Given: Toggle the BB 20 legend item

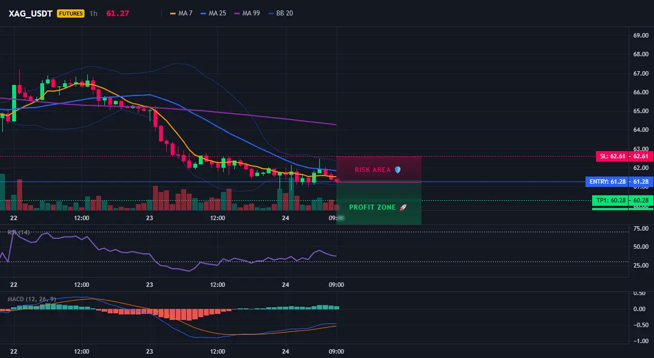Looking at the screenshot, I should tap(281, 13).
